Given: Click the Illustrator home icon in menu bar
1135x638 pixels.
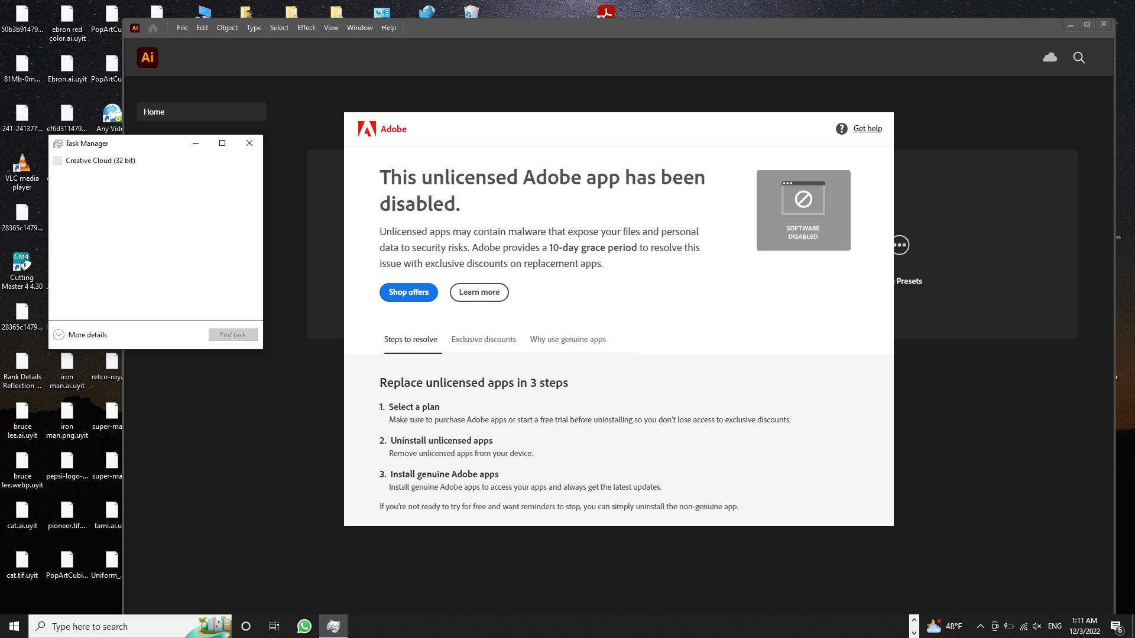Looking at the screenshot, I should click(x=153, y=28).
